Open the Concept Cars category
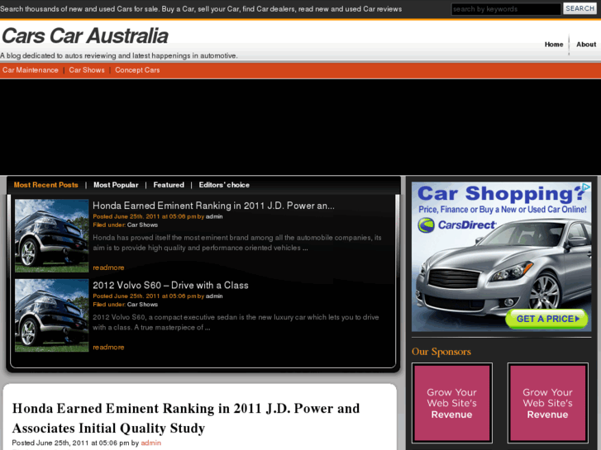This screenshot has height=450, width=601. point(137,70)
